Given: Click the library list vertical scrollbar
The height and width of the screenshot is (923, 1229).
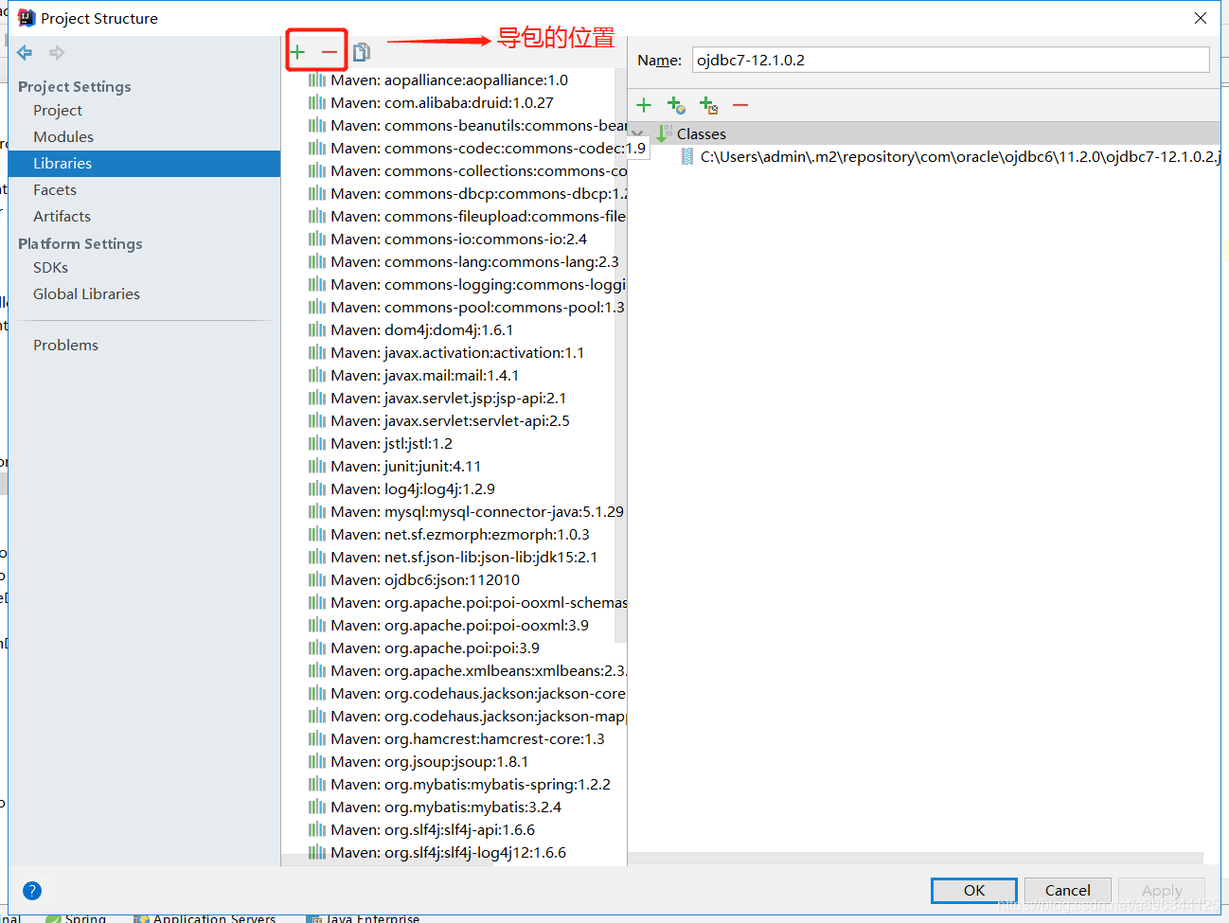Looking at the screenshot, I should 620,355.
